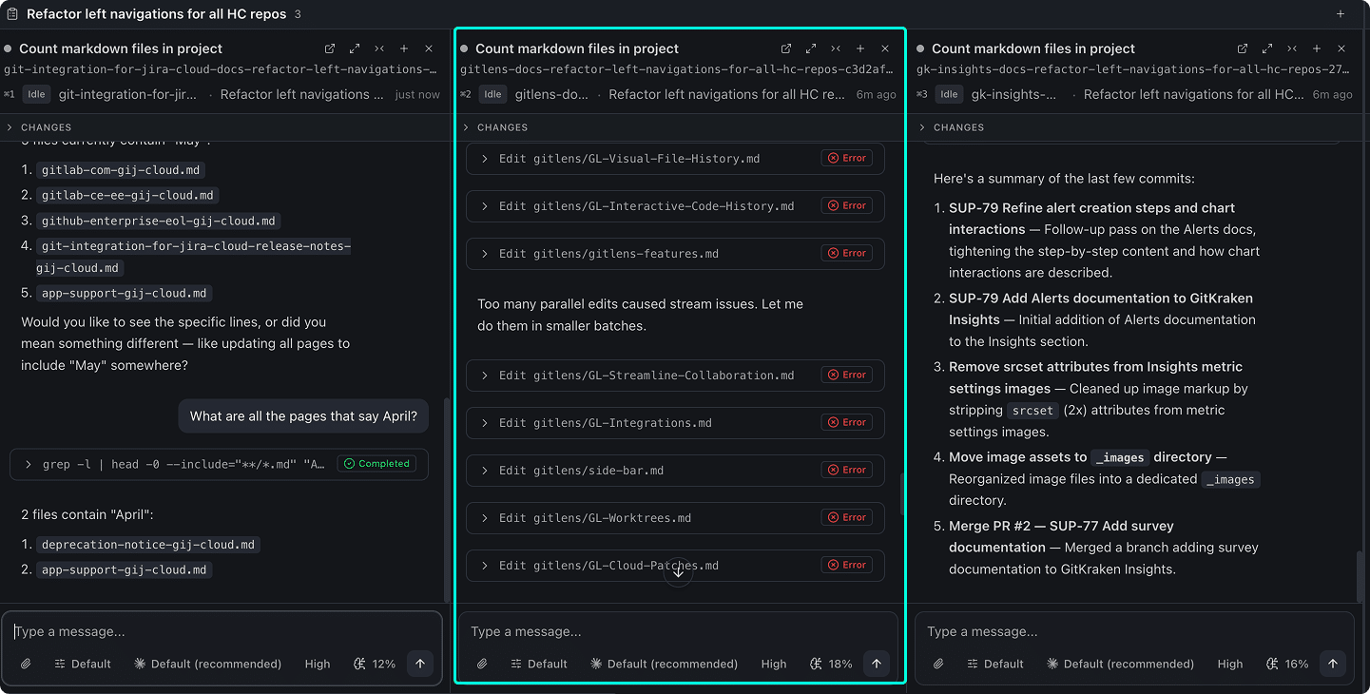
Task: Show context usage at 18%
Action: click(x=831, y=664)
